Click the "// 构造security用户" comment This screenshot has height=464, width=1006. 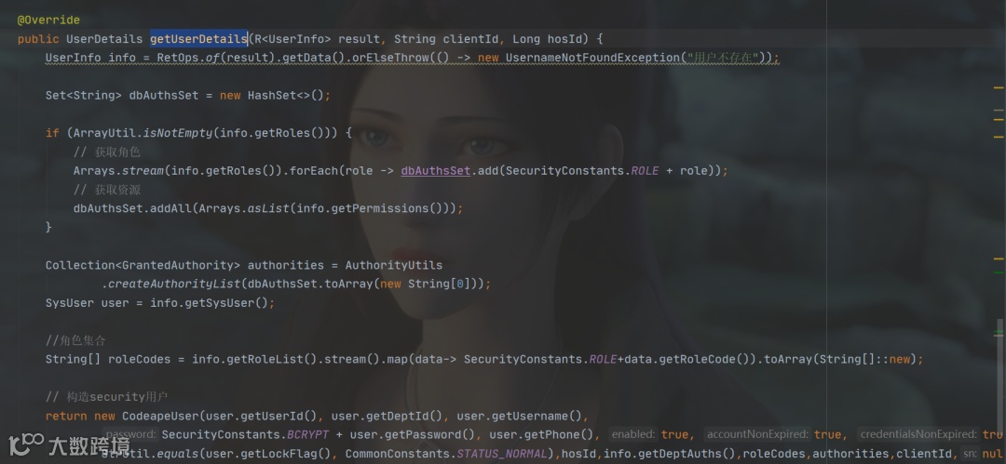pyautogui.click(x=106, y=397)
